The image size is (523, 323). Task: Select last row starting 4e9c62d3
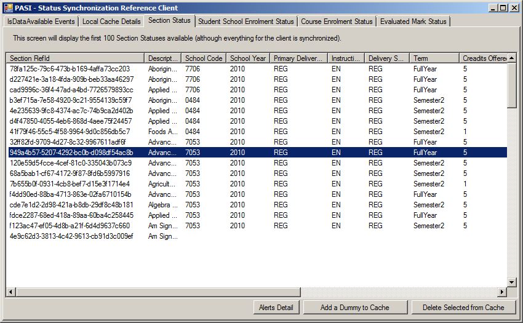[x=71, y=236]
